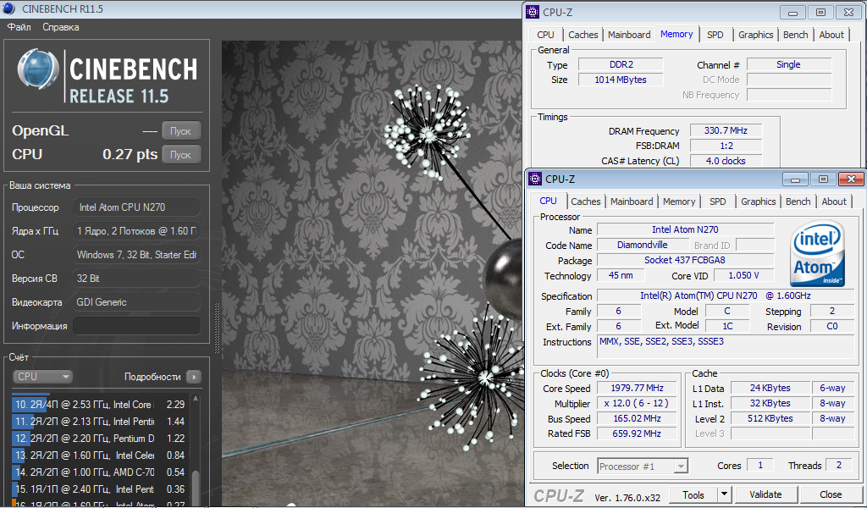Maximize the front CPU-Z window

(x=823, y=179)
